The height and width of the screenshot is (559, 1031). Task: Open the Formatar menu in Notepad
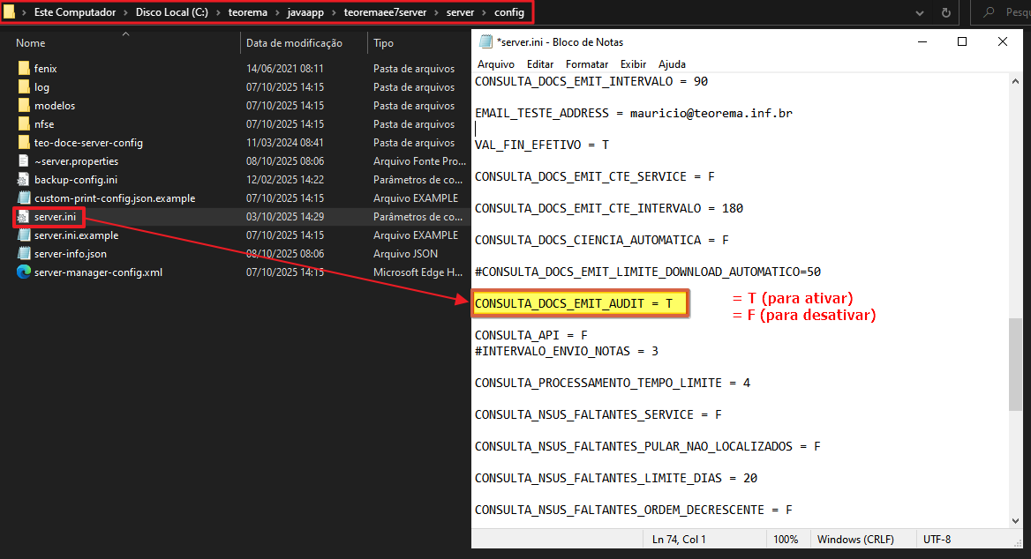click(x=586, y=64)
